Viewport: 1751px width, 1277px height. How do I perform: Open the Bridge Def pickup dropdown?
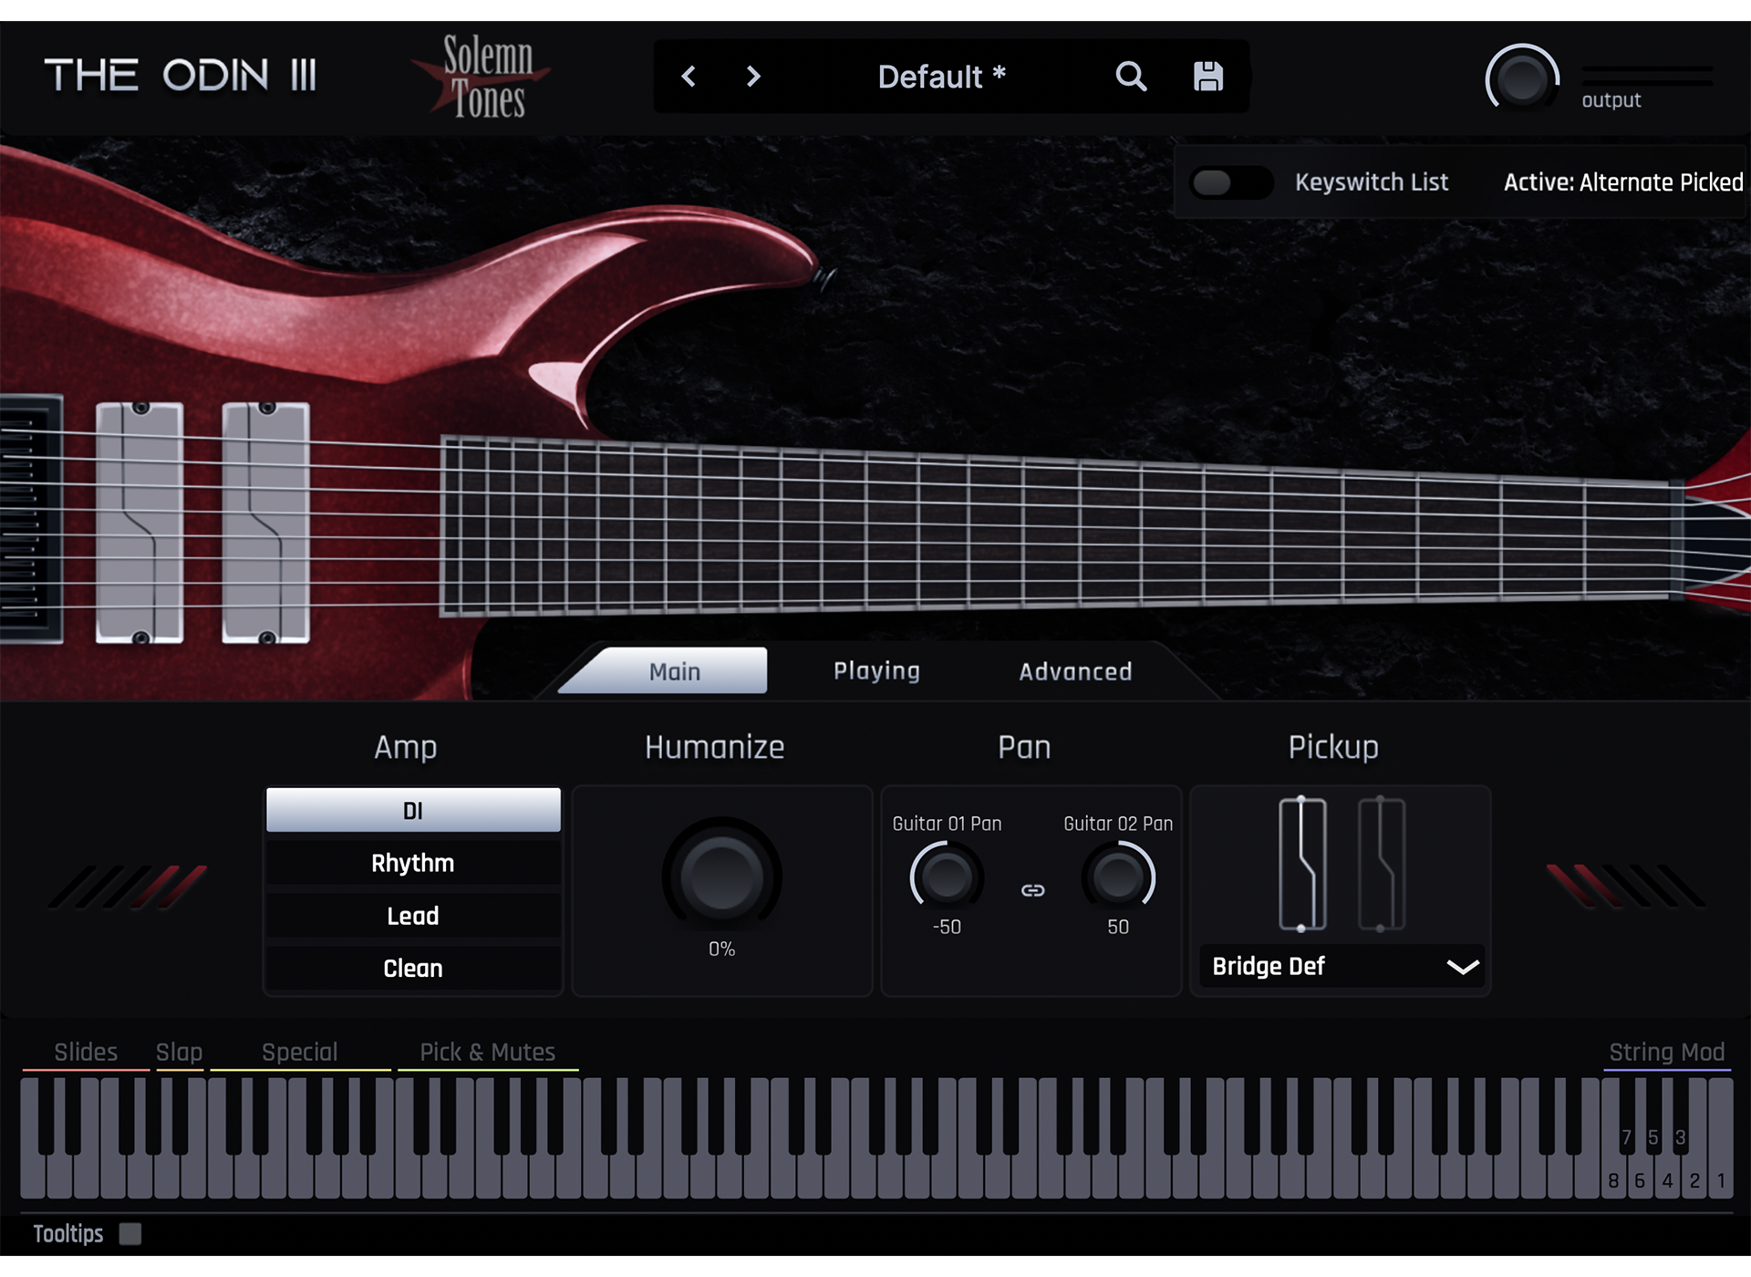(x=1342, y=967)
